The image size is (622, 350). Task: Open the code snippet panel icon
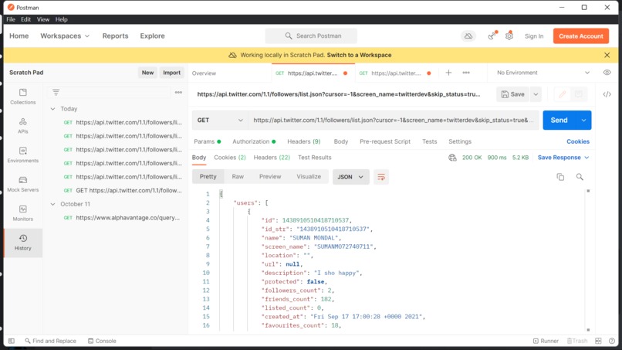[x=607, y=94]
